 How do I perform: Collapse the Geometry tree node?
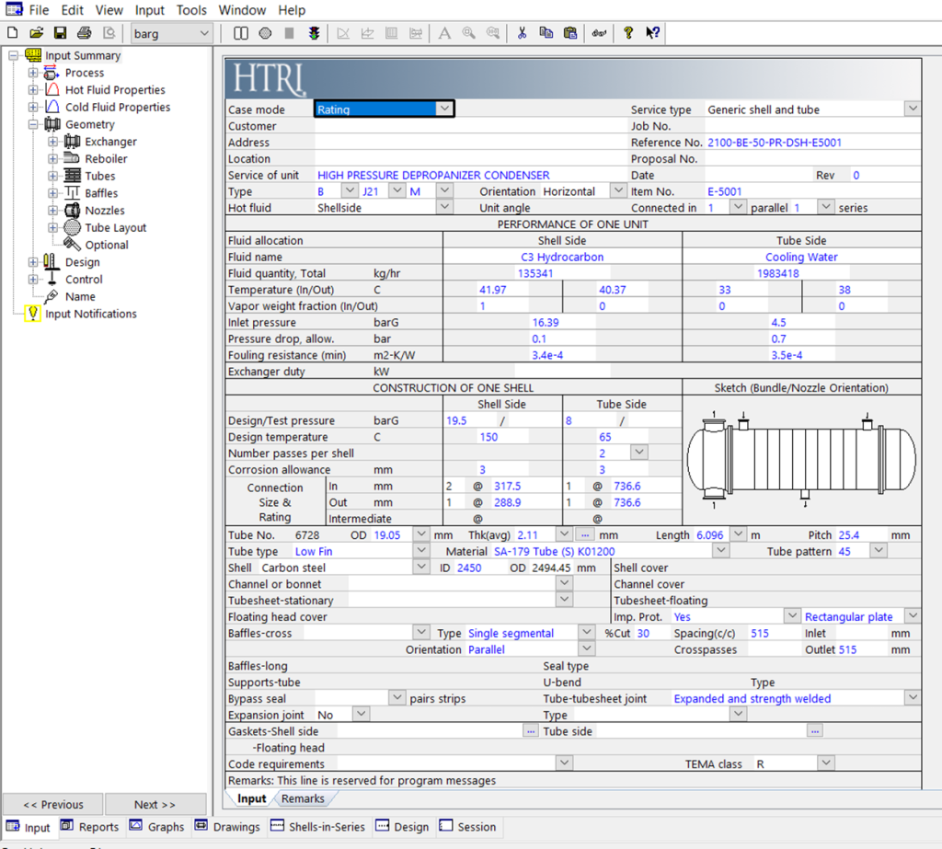[x=33, y=124]
